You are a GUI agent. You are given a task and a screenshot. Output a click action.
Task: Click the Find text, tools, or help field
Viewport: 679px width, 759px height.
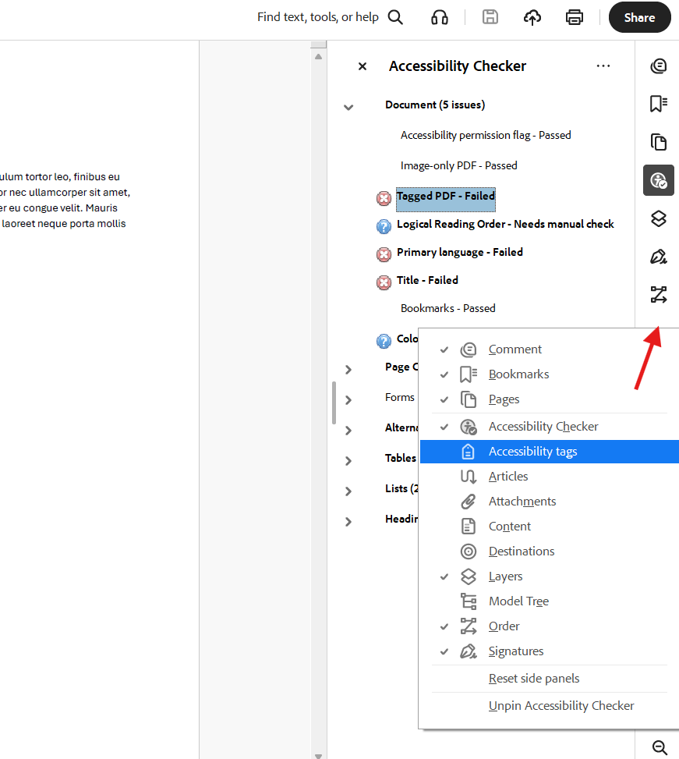click(x=318, y=17)
